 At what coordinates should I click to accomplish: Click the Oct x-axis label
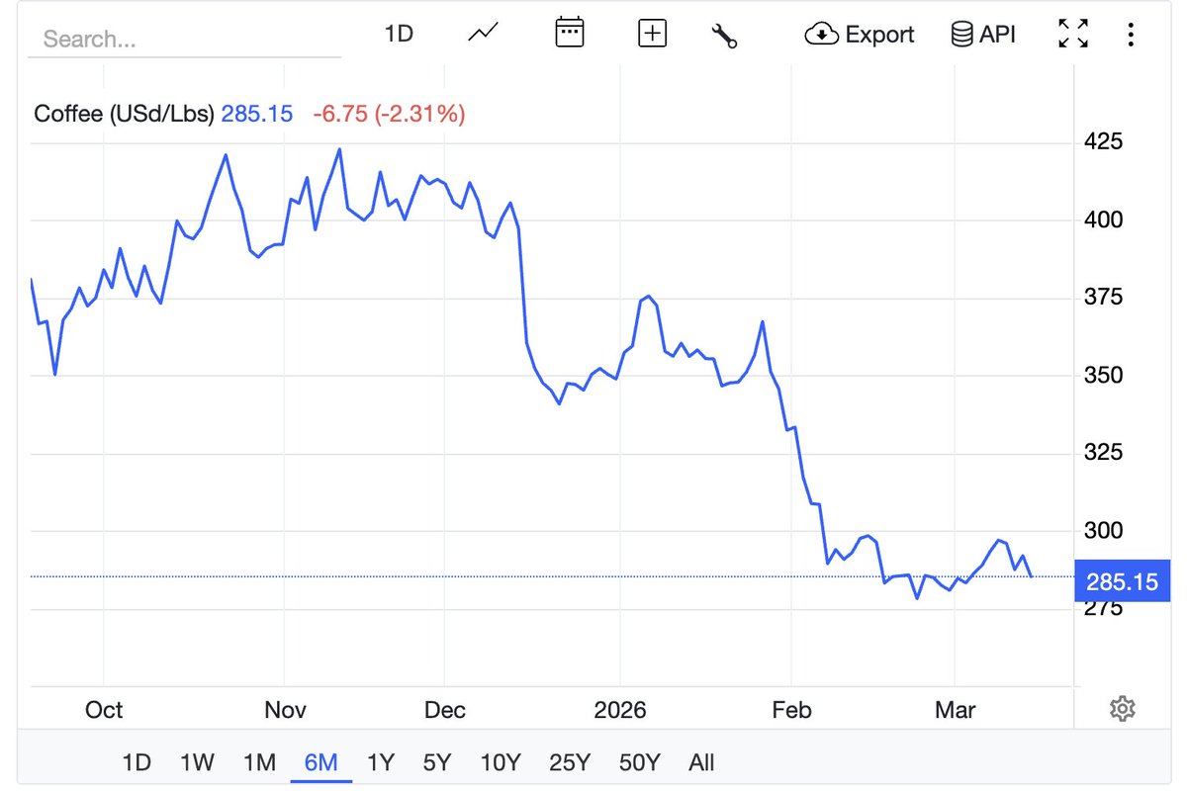click(104, 710)
